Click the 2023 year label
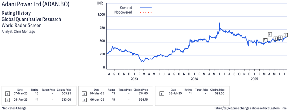 click(134, 79)
